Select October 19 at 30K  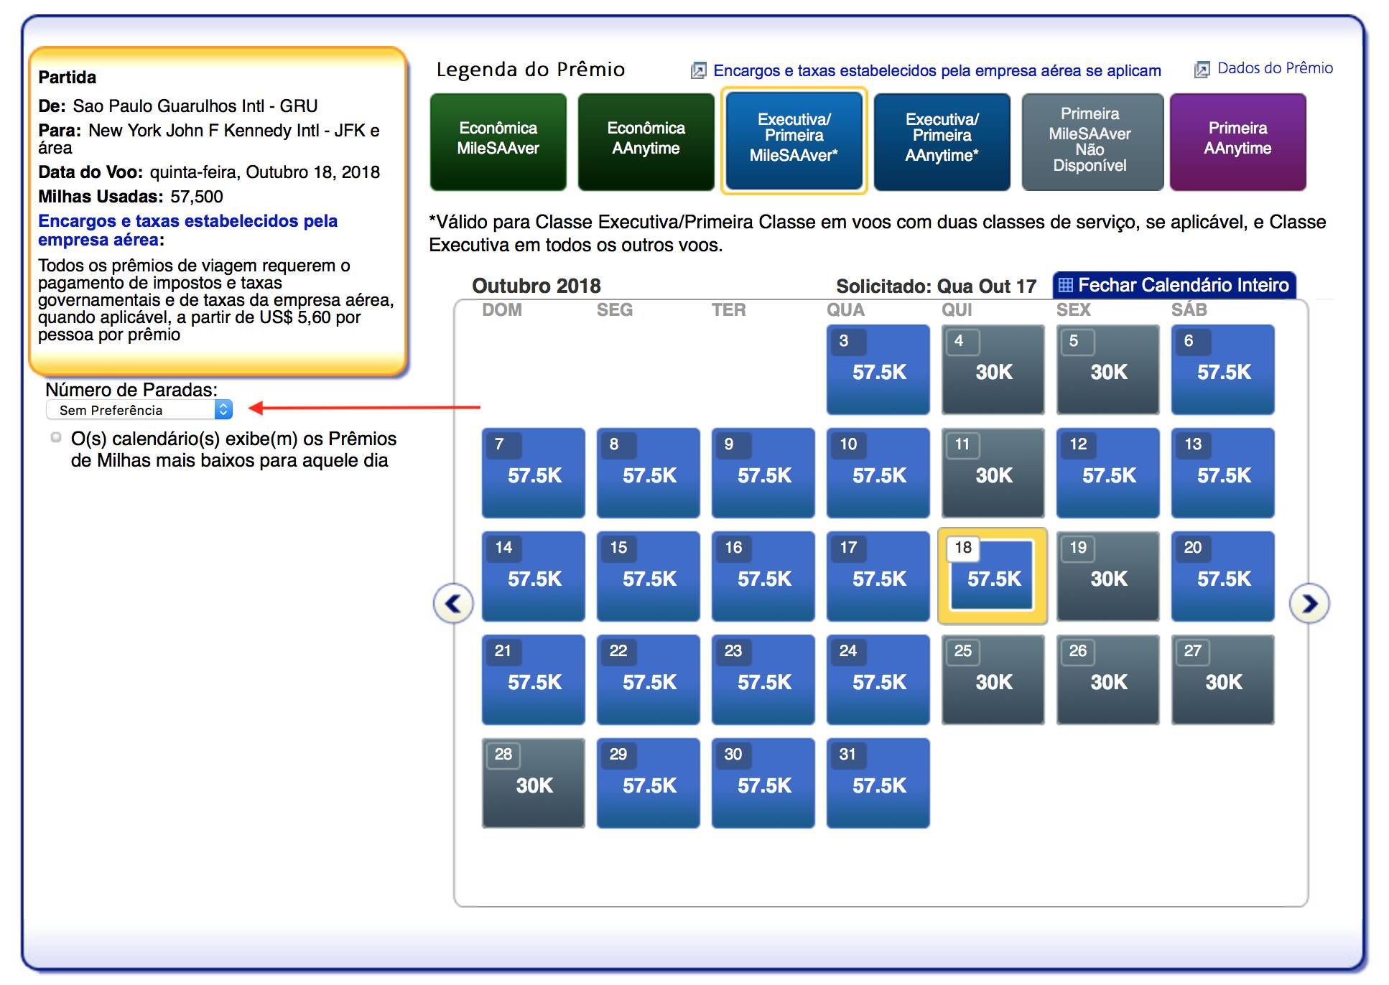[1108, 576]
